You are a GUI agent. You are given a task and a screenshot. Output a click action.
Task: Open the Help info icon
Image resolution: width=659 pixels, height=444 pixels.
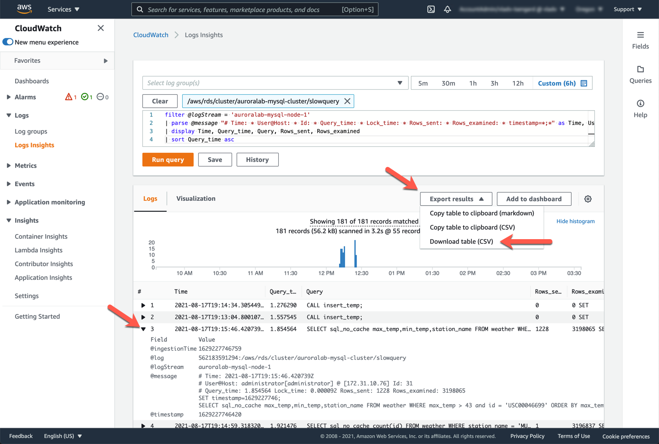coord(640,104)
